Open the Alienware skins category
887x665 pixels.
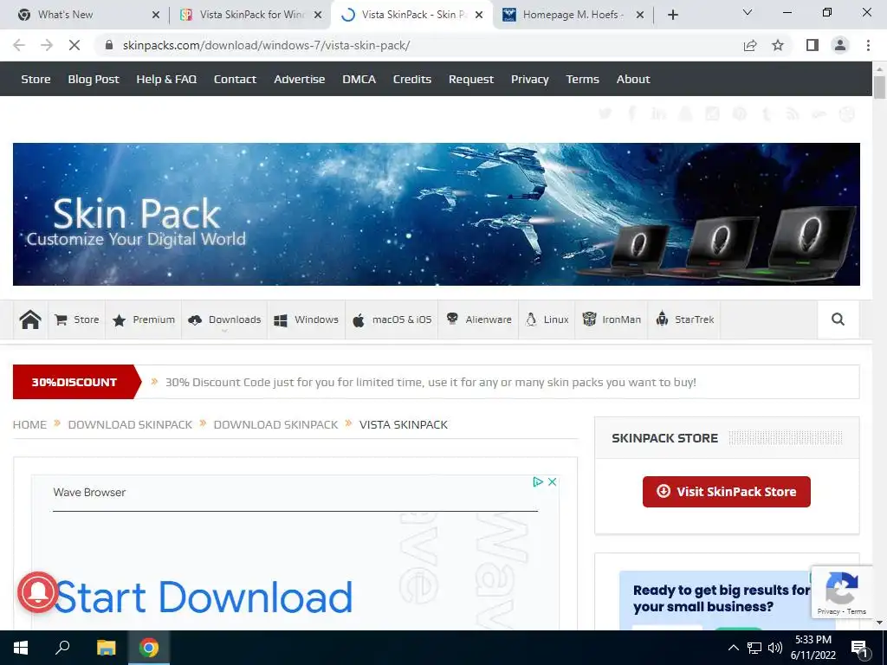tap(478, 320)
